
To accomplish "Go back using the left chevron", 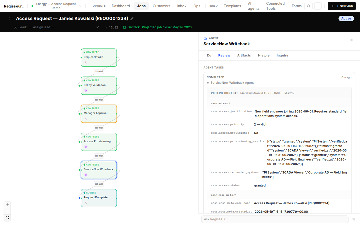I will coord(9,18).
